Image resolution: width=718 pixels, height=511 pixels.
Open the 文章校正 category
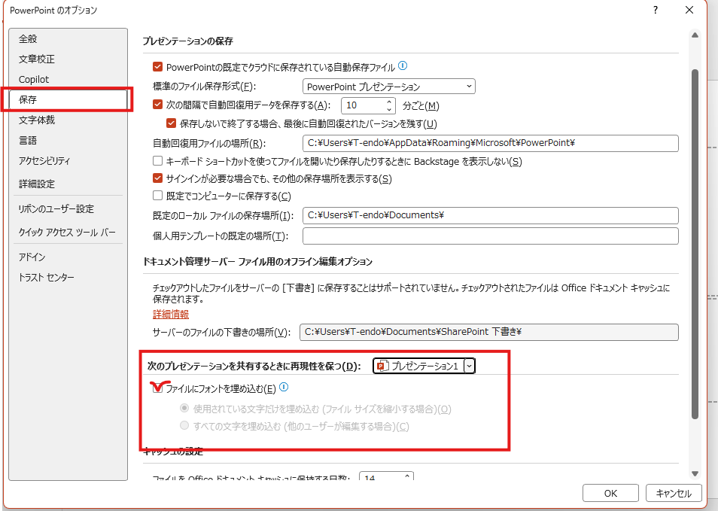37,59
